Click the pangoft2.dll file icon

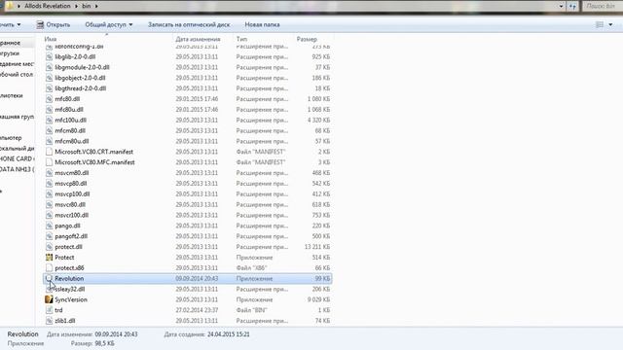point(49,236)
